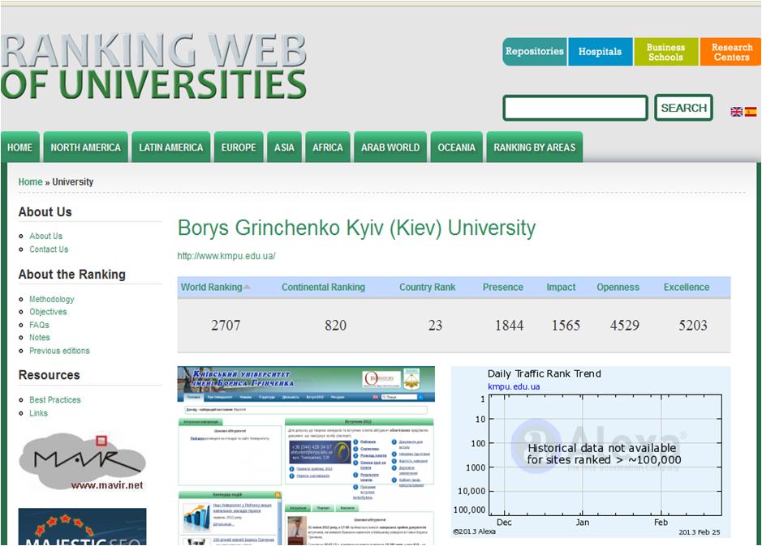Open the Research Centers tab

click(x=730, y=52)
